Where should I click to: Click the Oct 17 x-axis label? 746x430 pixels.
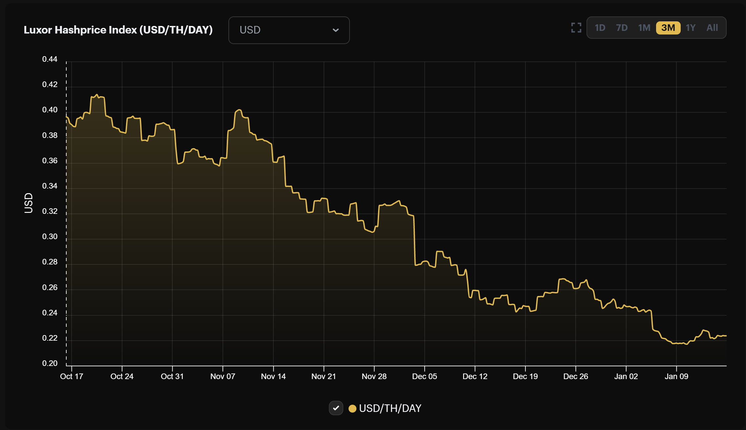72,376
